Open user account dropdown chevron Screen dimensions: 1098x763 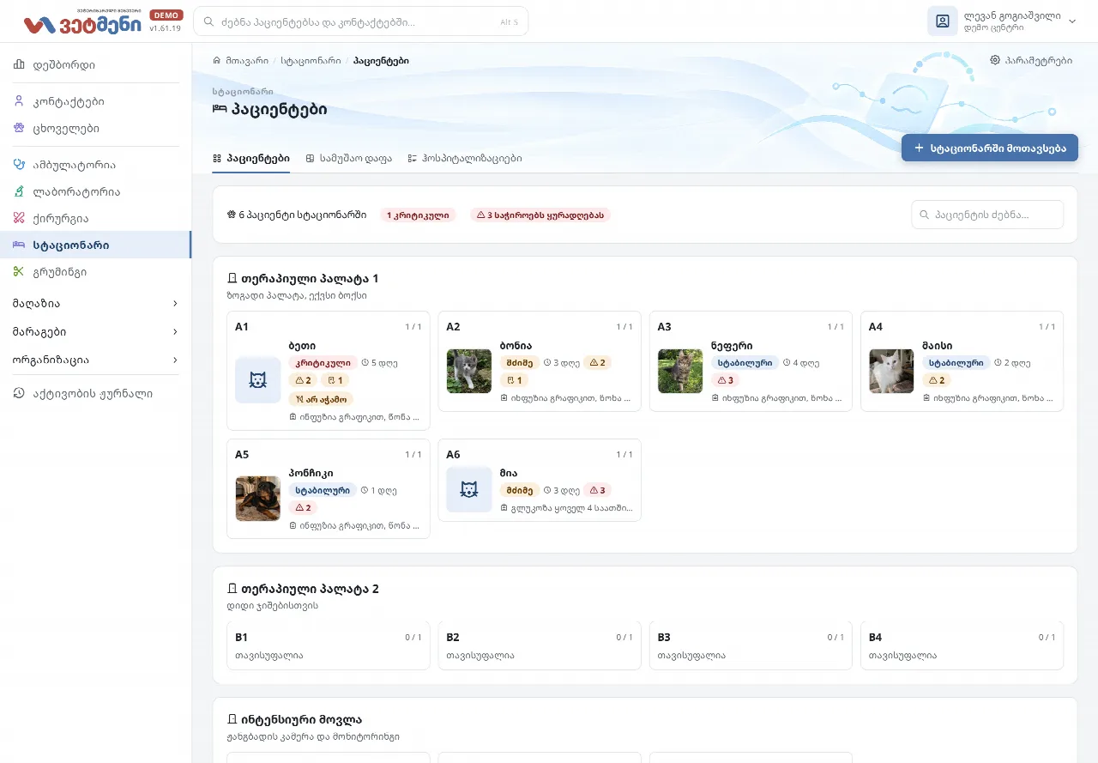coord(1071,21)
